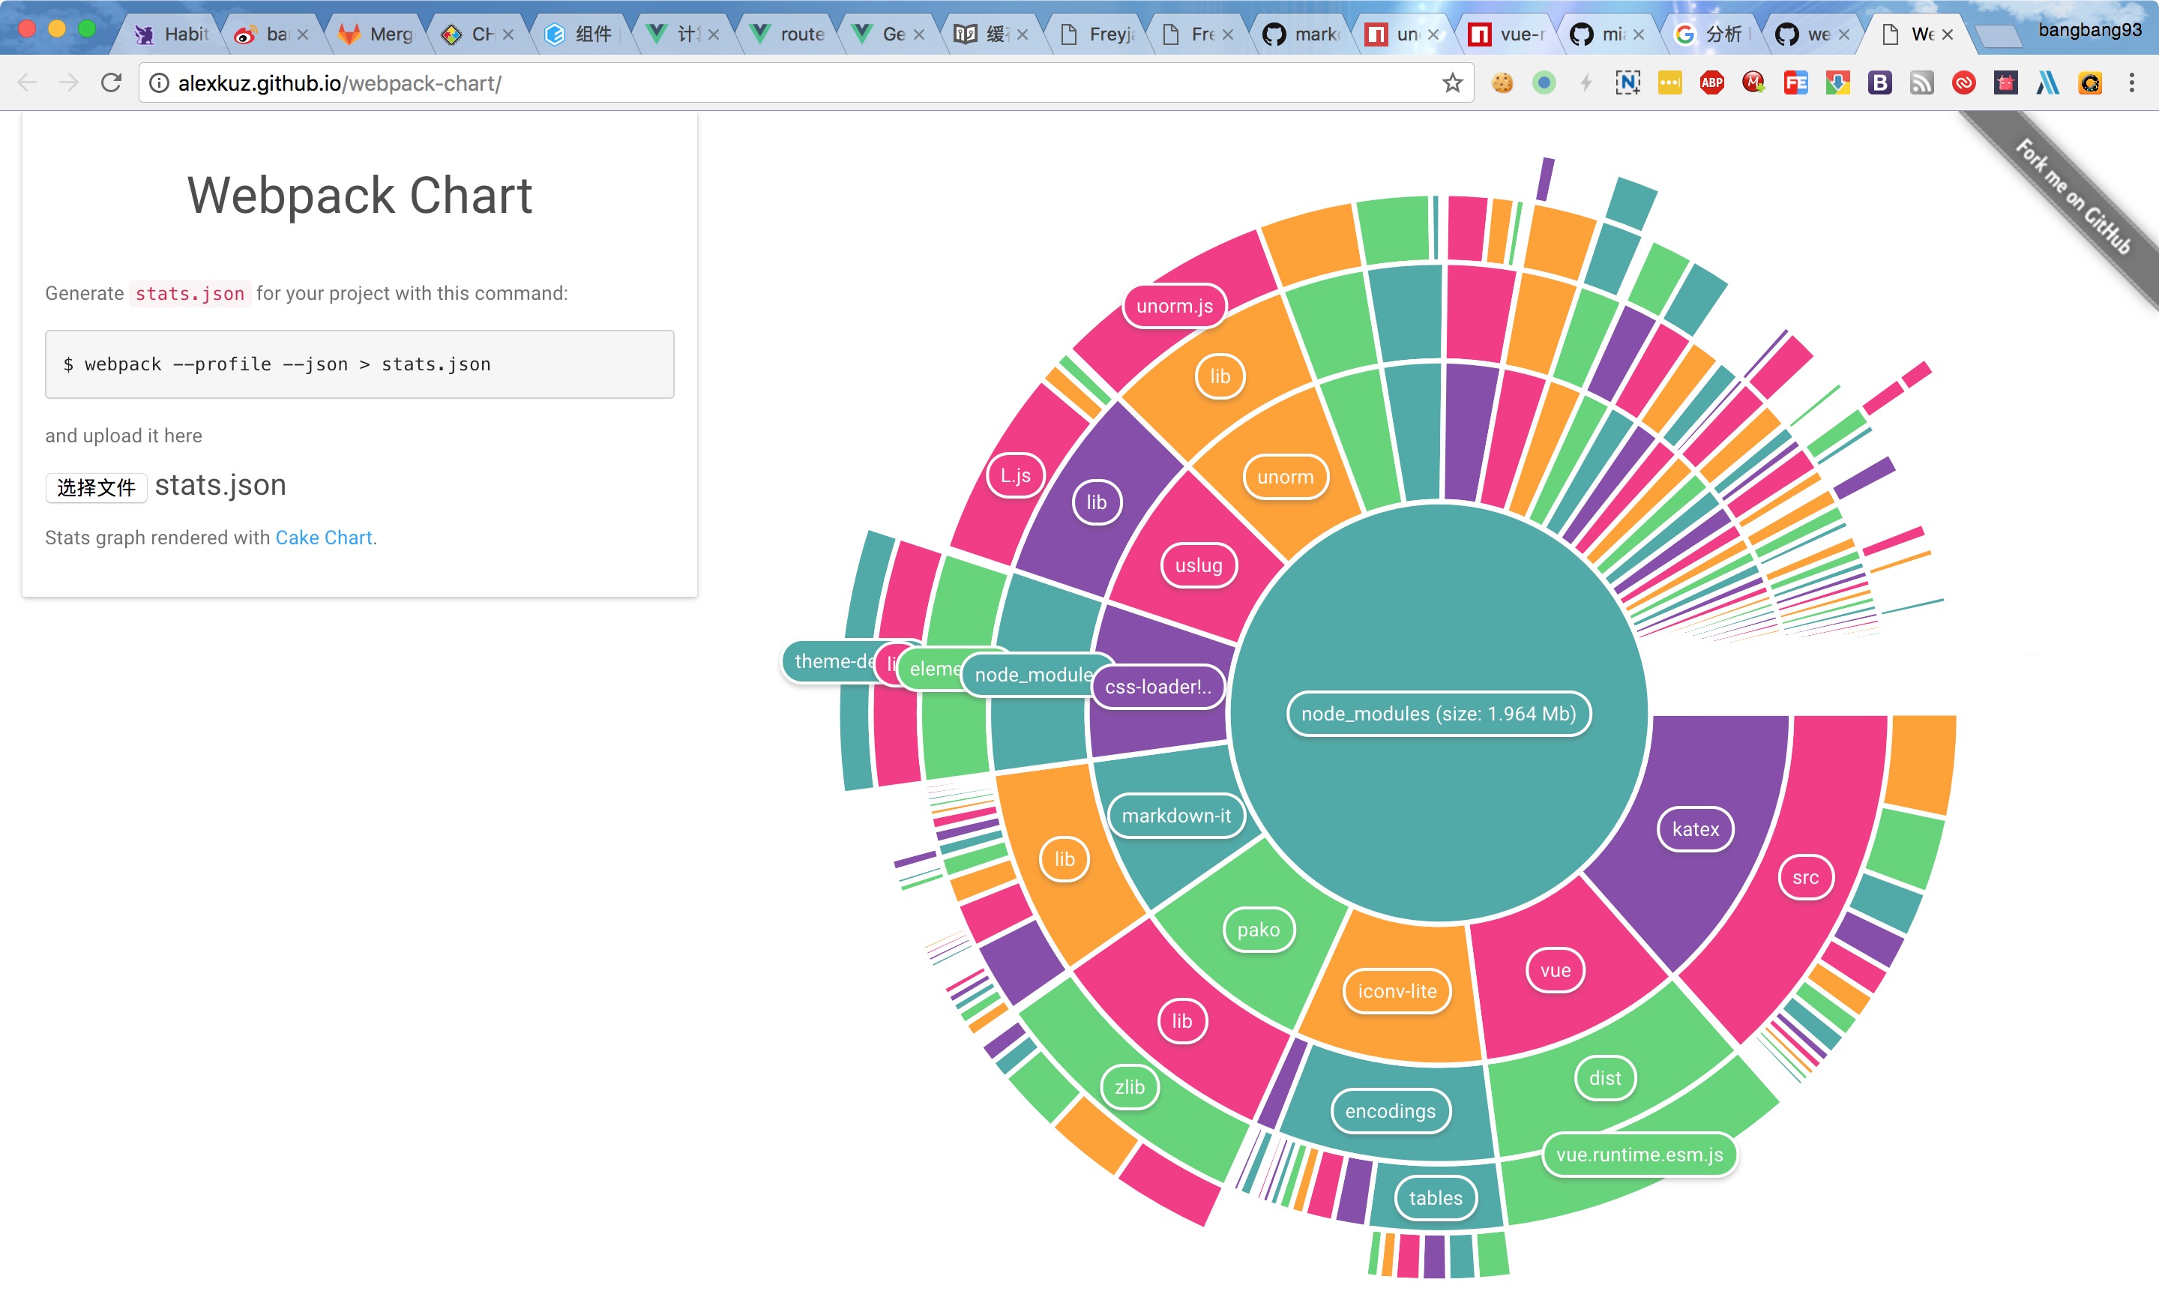Open the Chrome three-dot menu
The width and height of the screenshot is (2159, 1315).
[2132, 83]
